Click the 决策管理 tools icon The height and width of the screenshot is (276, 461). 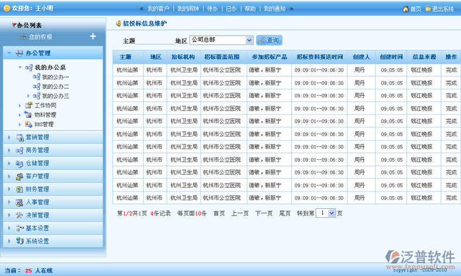tap(19, 215)
